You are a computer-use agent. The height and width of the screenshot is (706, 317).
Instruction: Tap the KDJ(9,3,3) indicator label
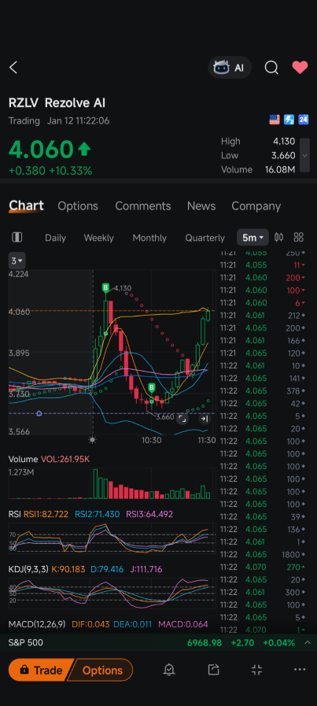pos(28,569)
